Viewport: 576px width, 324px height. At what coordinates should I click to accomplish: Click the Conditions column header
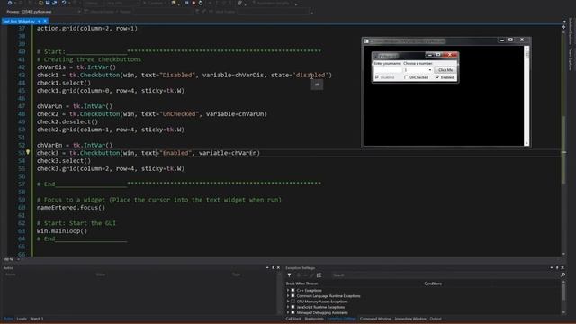point(433,283)
